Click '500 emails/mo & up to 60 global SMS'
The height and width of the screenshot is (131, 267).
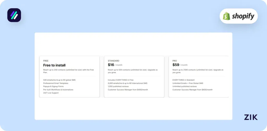click(59, 80)
